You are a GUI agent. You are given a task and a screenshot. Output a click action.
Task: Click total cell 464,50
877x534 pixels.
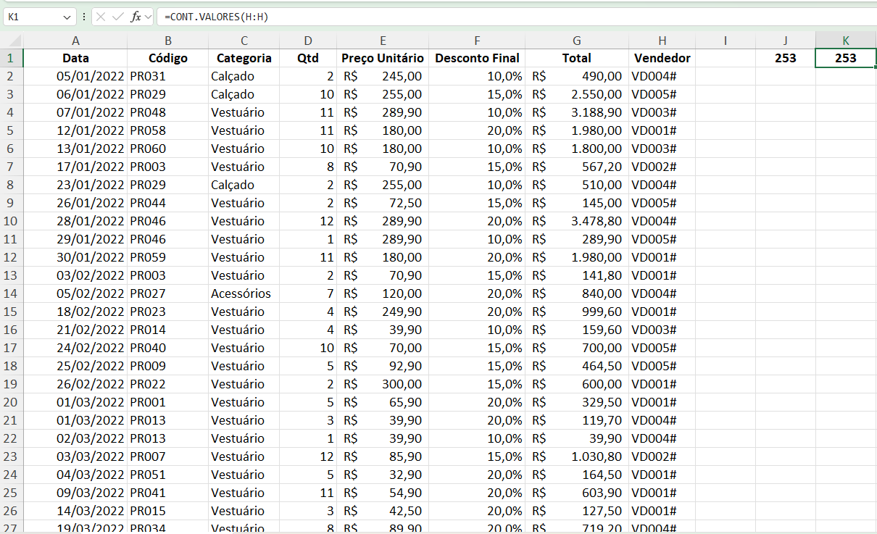coord(576,366)
